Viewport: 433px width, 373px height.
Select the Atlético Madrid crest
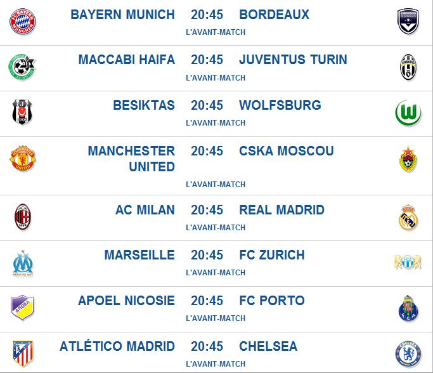pyautogui.click(x=23, y=353)
